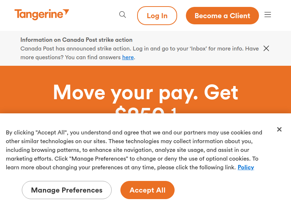The height and width of the screenshot is (218, 291).
Task: Click the 'Canada Post has announced' notice text
Action: pyautogui.click(x=140, y=53)
